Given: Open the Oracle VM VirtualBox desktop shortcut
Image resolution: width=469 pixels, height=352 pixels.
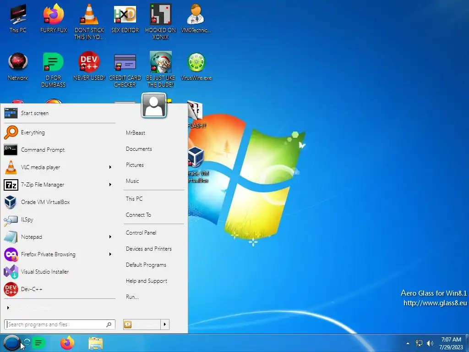Looking at the screenshot, I should (197, 165).
